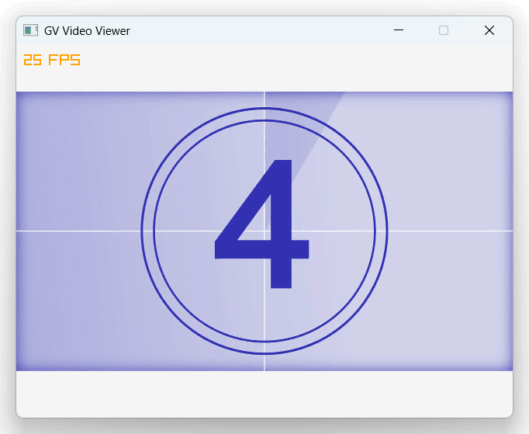Close the GV Video Viewer window

pos(489,30)
